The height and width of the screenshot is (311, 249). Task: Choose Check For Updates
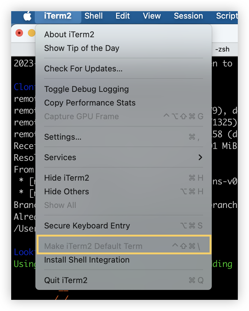coord(83,69)
